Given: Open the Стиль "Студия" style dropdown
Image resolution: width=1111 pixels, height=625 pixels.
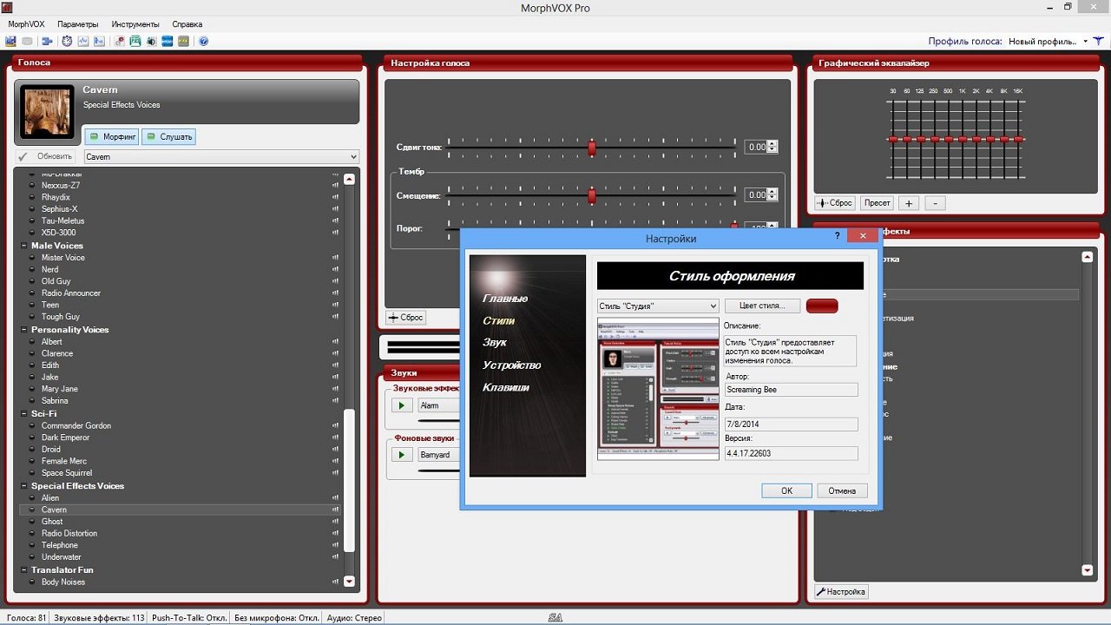Looking at the screenshot, I should click(x=713, y=306).
